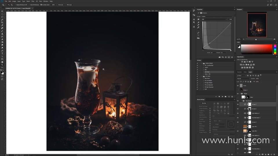
Task: Select the Pen tool
Action: pyautogui.click(x=2, y=51)
